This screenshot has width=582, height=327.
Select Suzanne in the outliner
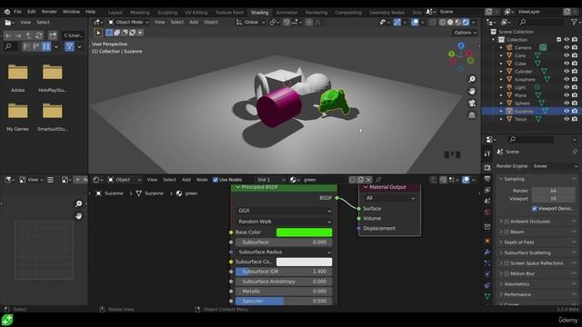[x=524, y=111]
